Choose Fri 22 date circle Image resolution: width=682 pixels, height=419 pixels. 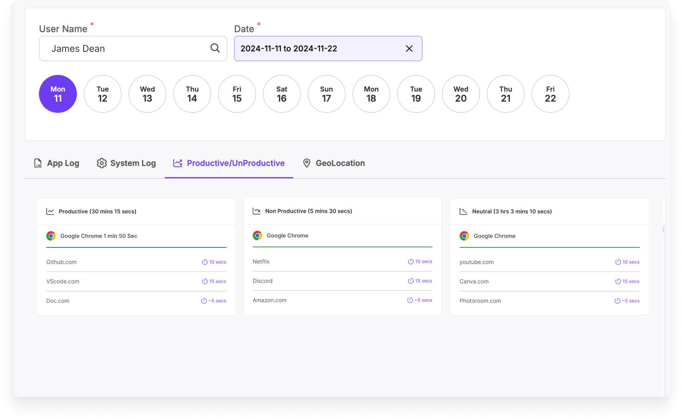[x=550, y=94]
